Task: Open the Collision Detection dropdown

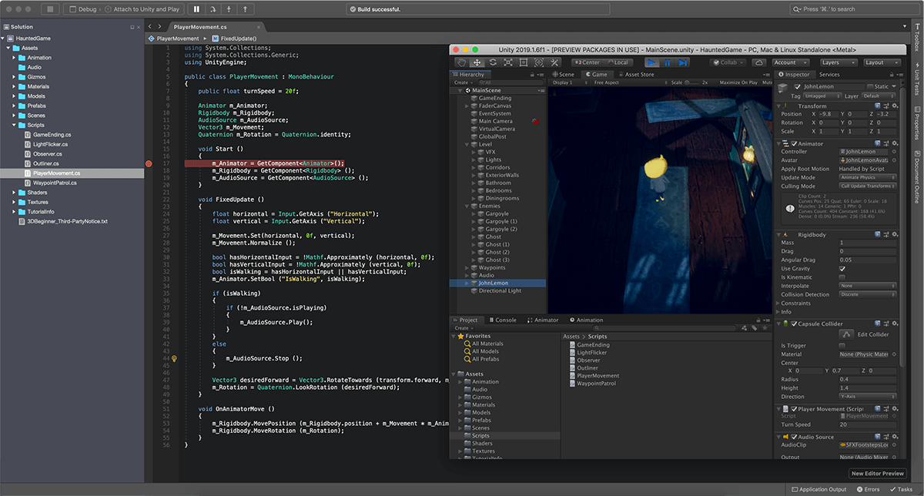Action: (867, 294)
